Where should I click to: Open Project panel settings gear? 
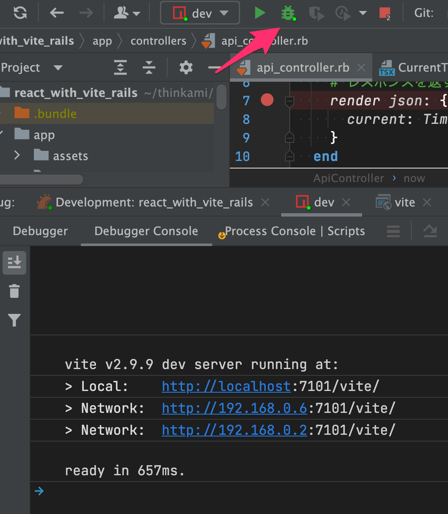186,67
